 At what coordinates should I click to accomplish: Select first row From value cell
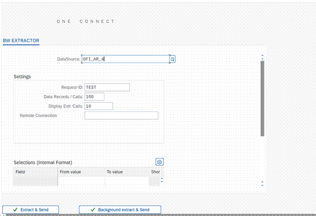point(81,181)
